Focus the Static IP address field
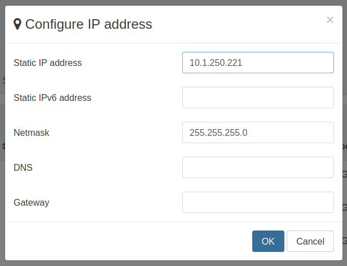This screenshot has width=347, height=266. [x=258, y=63]
